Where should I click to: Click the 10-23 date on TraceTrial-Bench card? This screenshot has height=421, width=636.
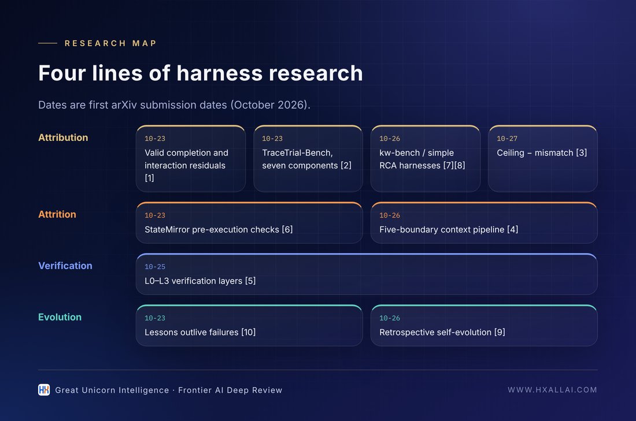click(x=272, y=139)
